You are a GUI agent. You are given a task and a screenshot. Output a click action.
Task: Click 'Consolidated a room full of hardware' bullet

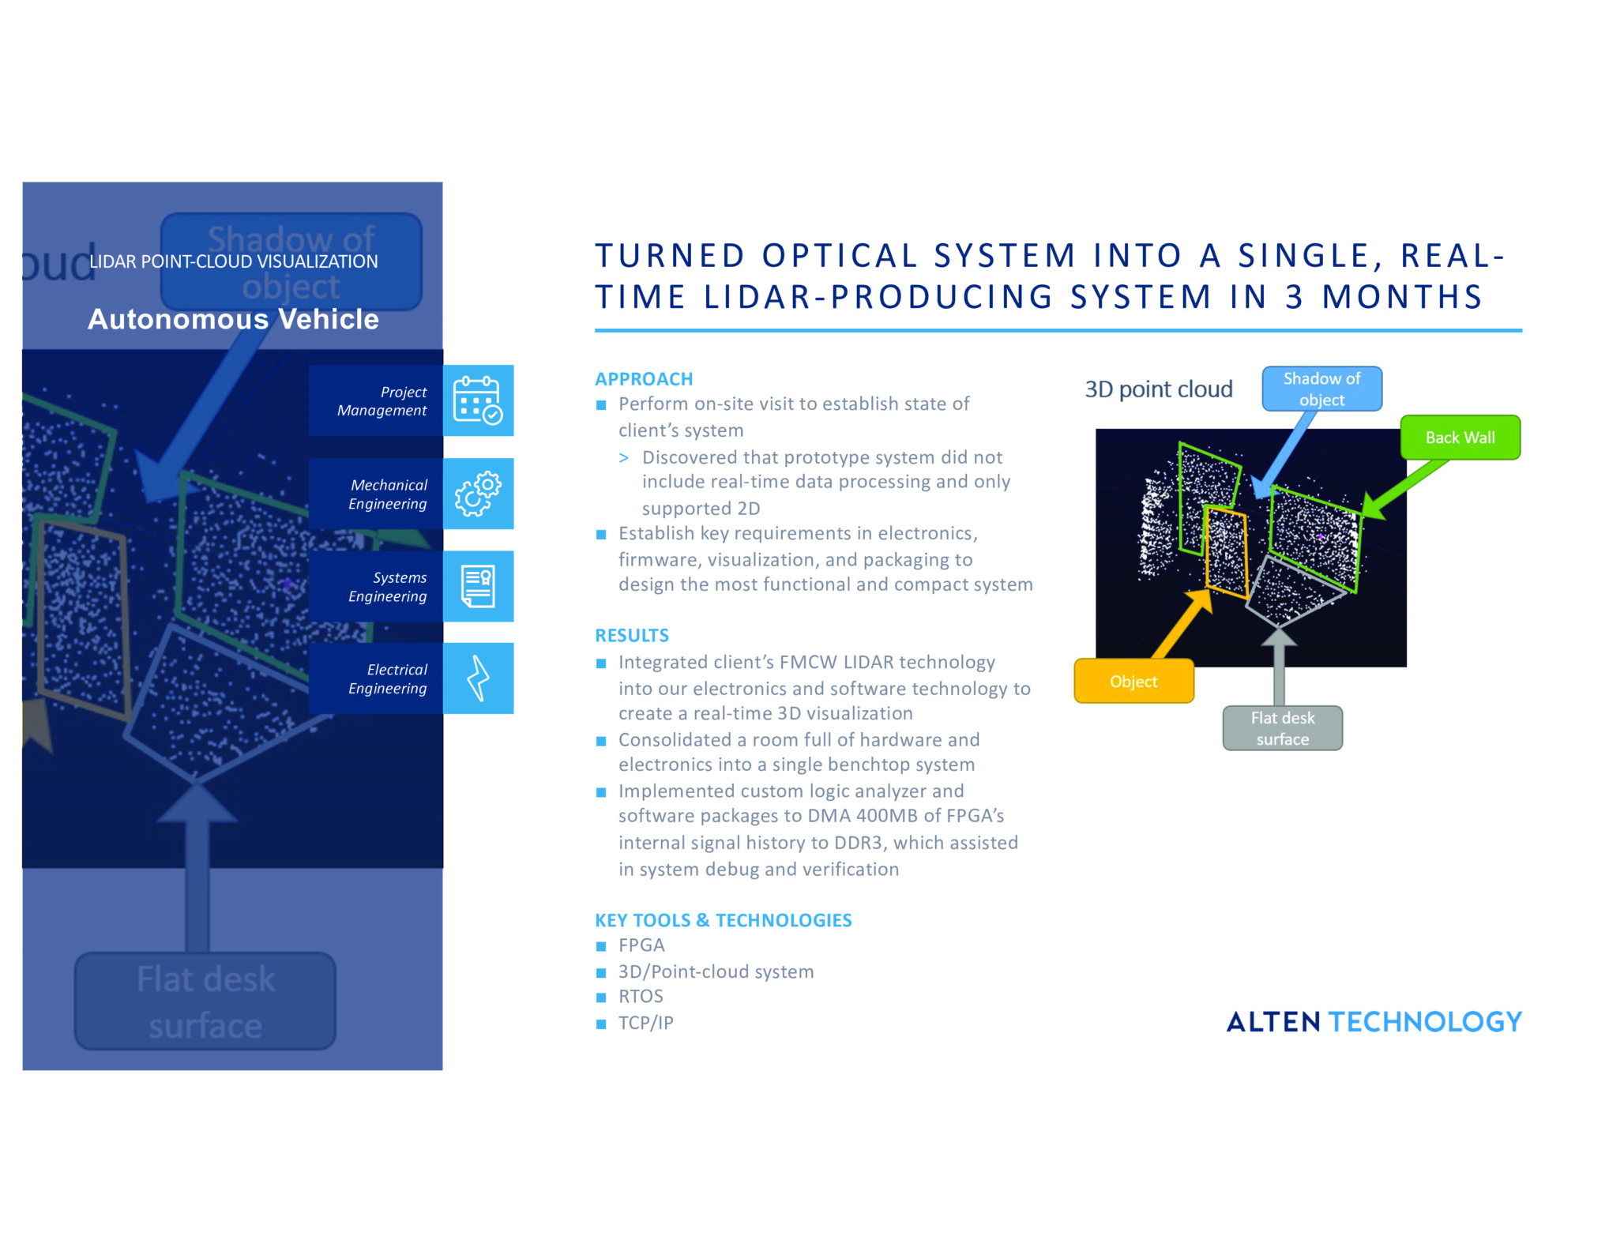tap(799, 753)
